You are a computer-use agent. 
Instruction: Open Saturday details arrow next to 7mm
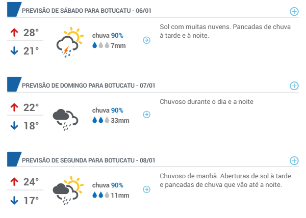[x=146, y=40]
